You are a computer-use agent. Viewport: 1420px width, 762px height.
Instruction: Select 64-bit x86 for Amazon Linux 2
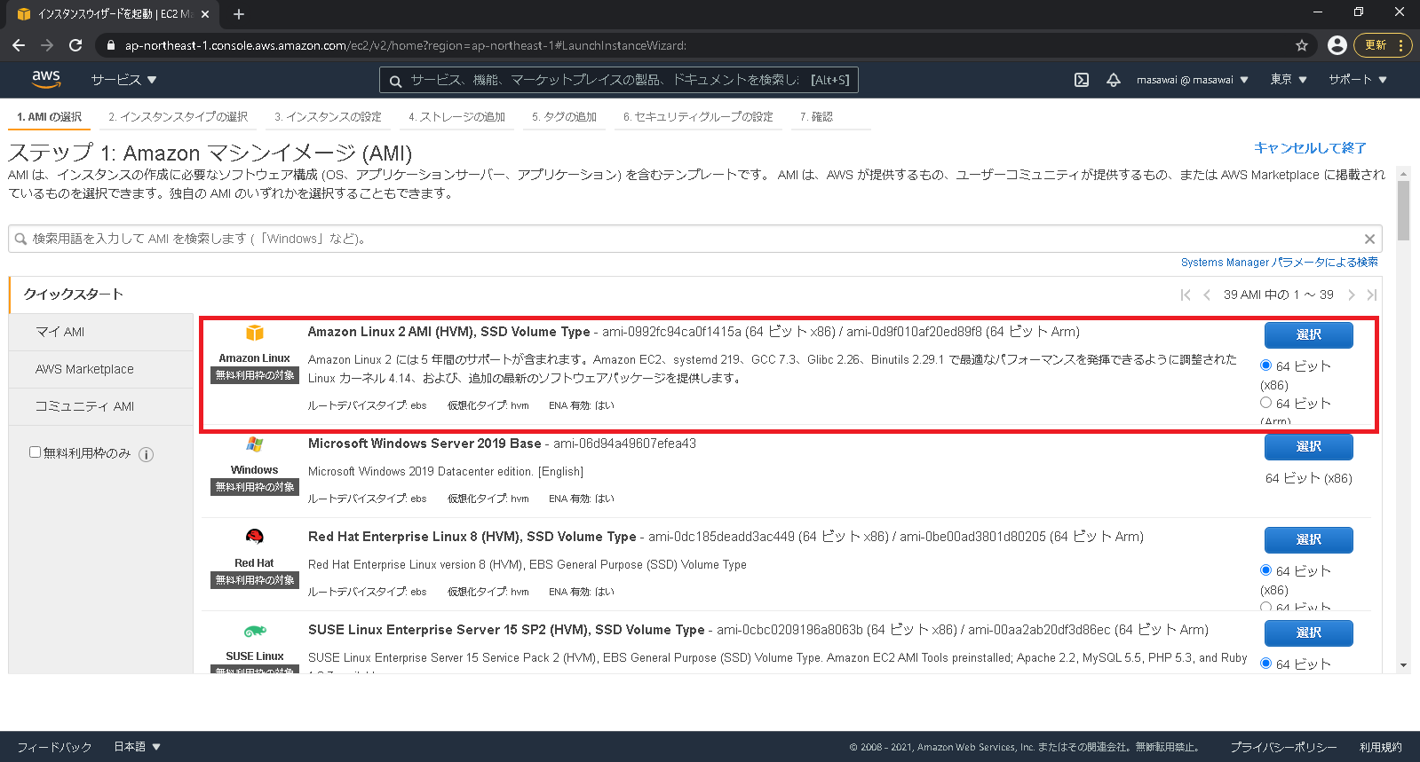coord(1265,365)
